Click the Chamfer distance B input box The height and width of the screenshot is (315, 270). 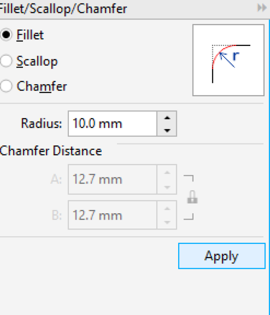click(x=112, y=216)
